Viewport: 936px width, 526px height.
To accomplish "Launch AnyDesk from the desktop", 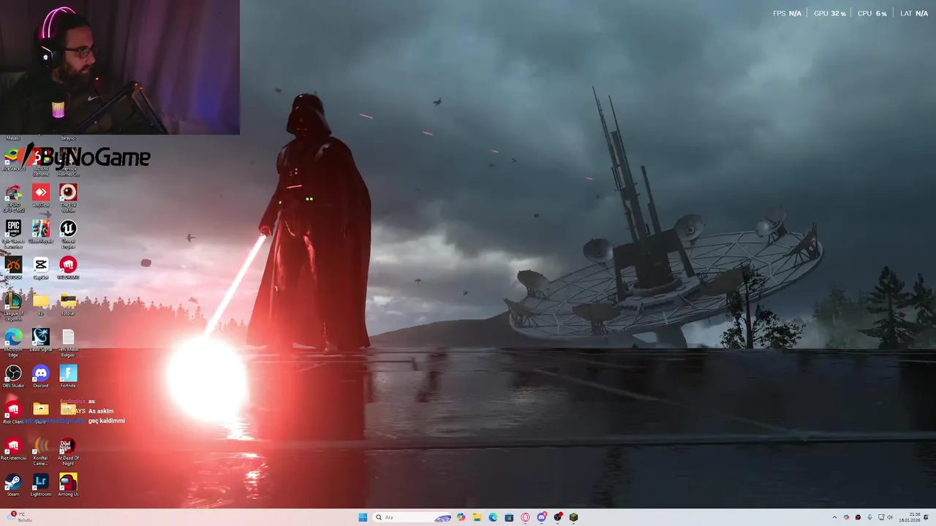I will [41, 196].
